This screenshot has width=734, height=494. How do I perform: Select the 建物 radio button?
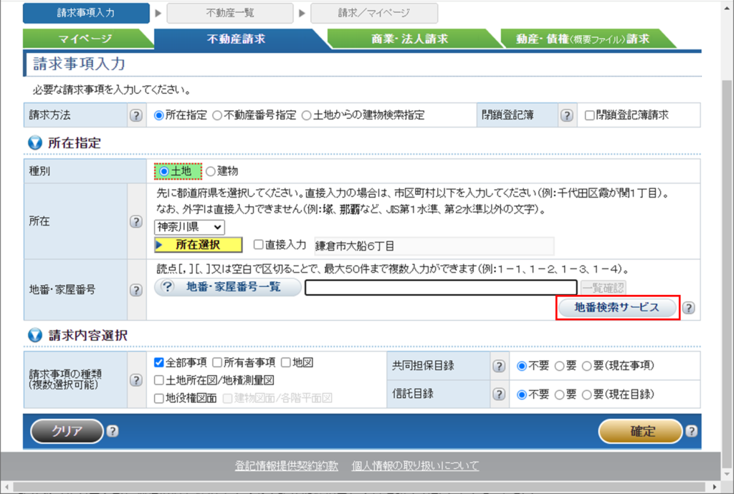pos(211,171)
